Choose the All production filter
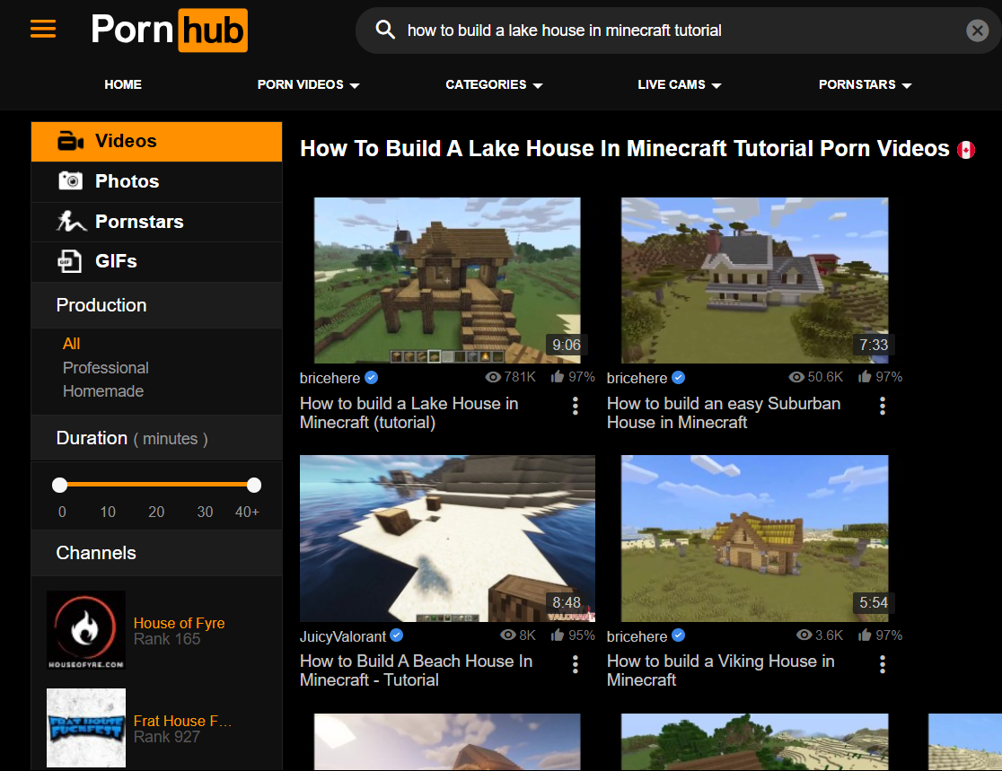This screenshot has height=771, width=1002. click(x=71, y=344)
